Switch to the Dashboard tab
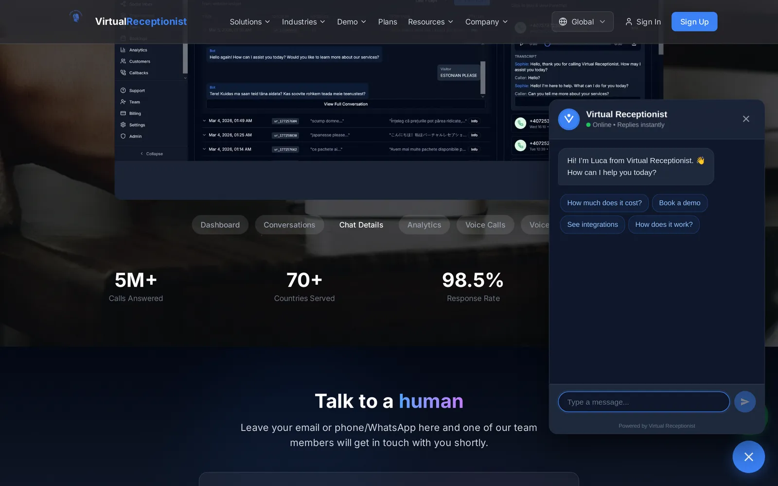778x486 pixels. click(x=220, y=225)
